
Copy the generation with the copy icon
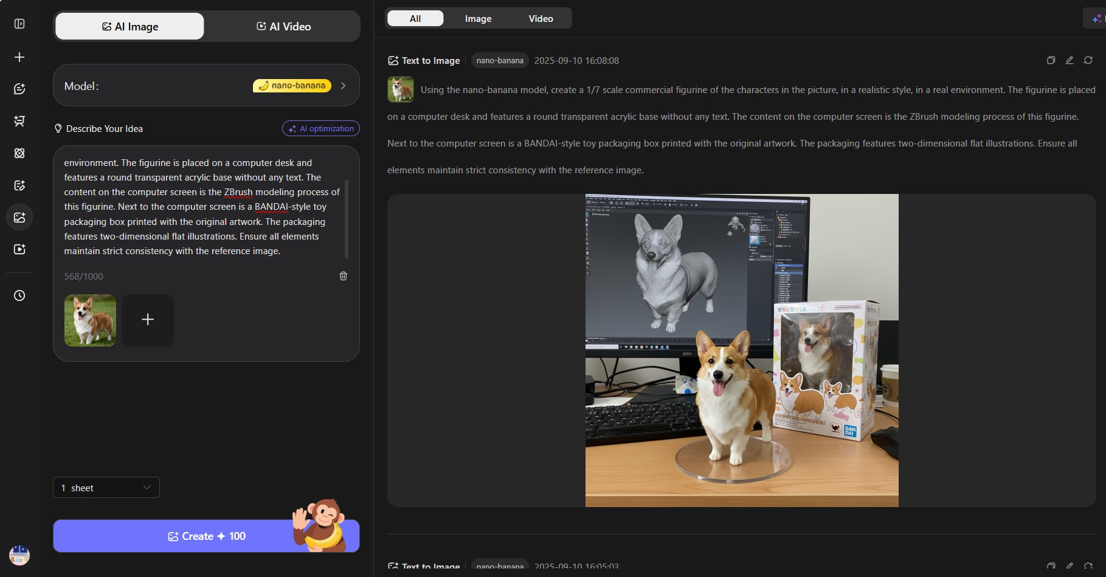[x=1051, y=60]
